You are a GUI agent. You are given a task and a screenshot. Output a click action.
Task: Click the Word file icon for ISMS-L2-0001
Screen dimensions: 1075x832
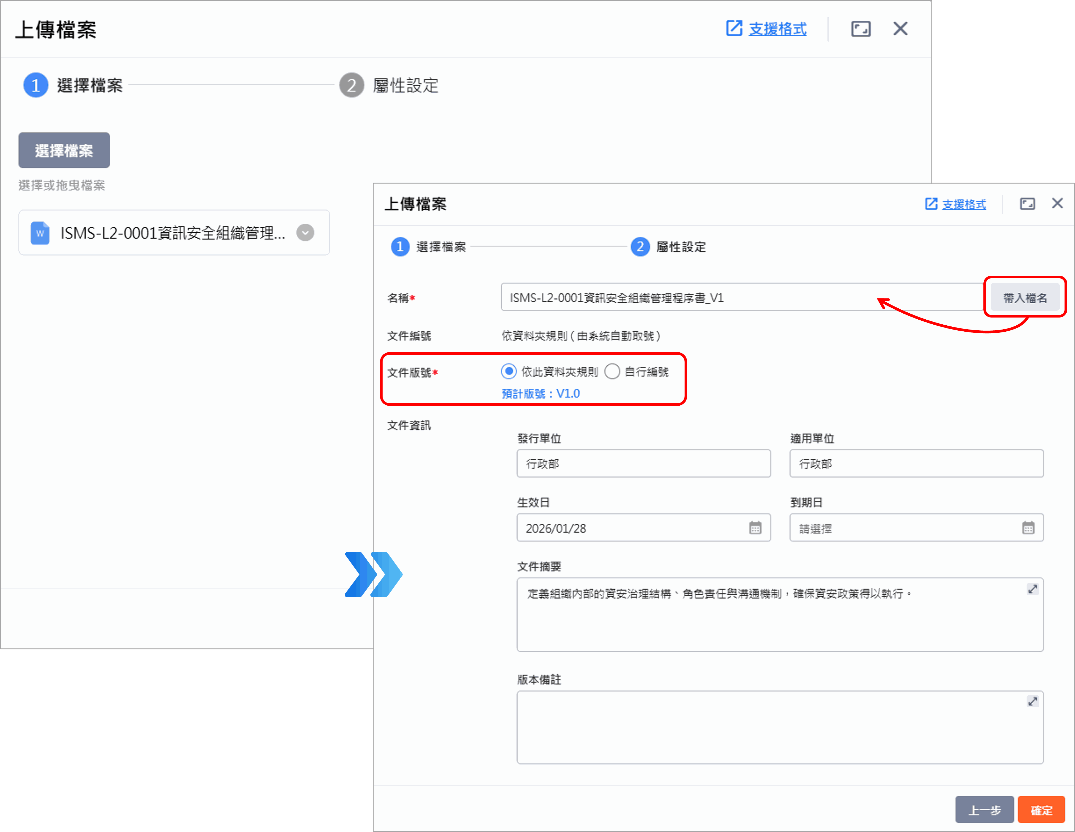pyautogui.click(x=40, y=233)
